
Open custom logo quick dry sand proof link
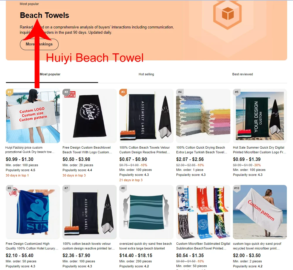click(257, 246)
